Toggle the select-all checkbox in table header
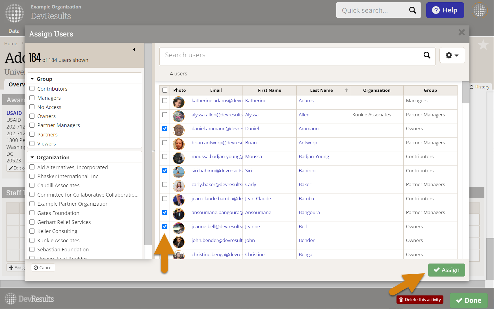This screenshot has width=494, height=309. [165, 90]
